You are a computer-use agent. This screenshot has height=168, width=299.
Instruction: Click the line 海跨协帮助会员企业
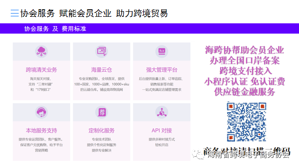pyautogui.click(x=244, y=50)
